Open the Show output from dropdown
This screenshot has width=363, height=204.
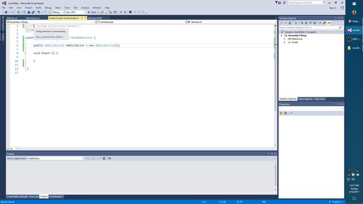tap(56, 159)
